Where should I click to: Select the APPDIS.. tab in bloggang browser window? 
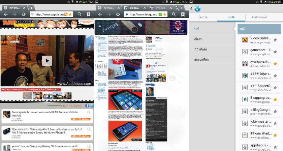point(108,8)
